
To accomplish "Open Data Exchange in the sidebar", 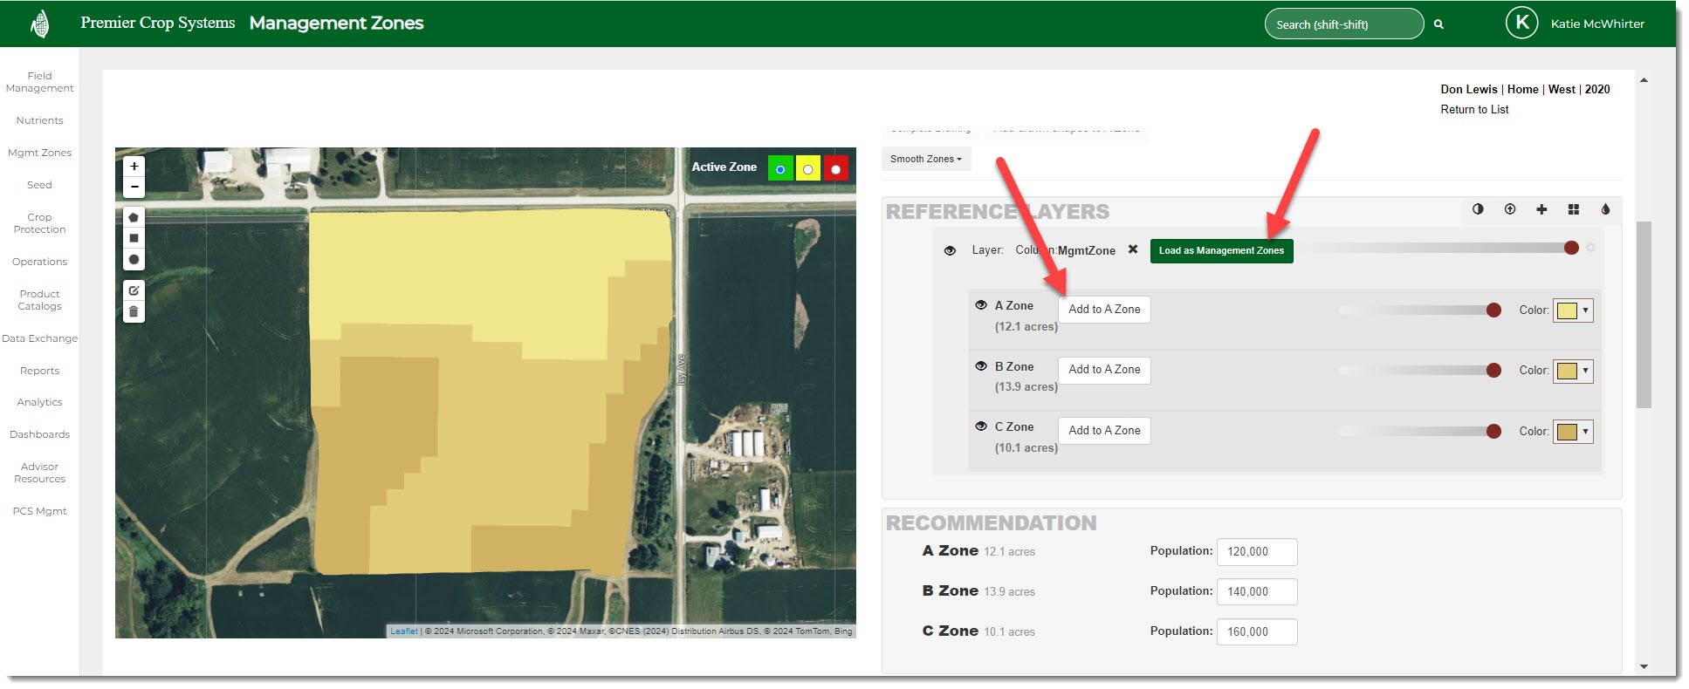I will [x=39, y=338].
